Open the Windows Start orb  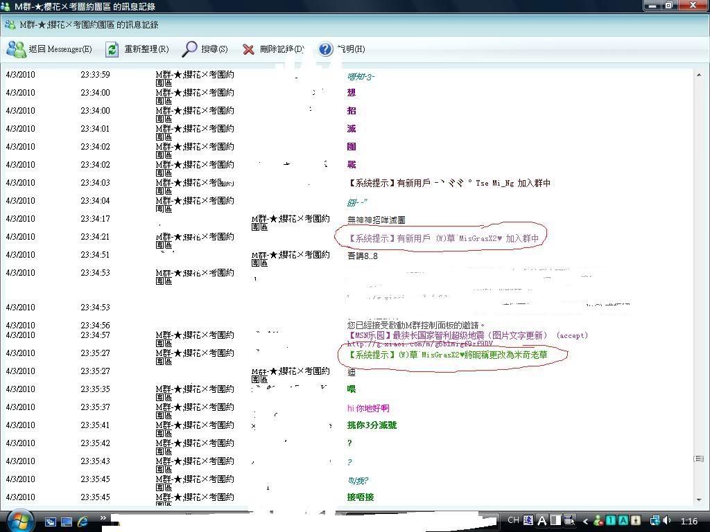point(19,520)
